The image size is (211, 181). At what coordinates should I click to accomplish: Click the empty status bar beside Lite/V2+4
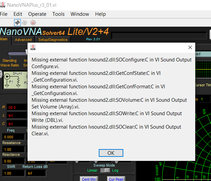[159, 36]
